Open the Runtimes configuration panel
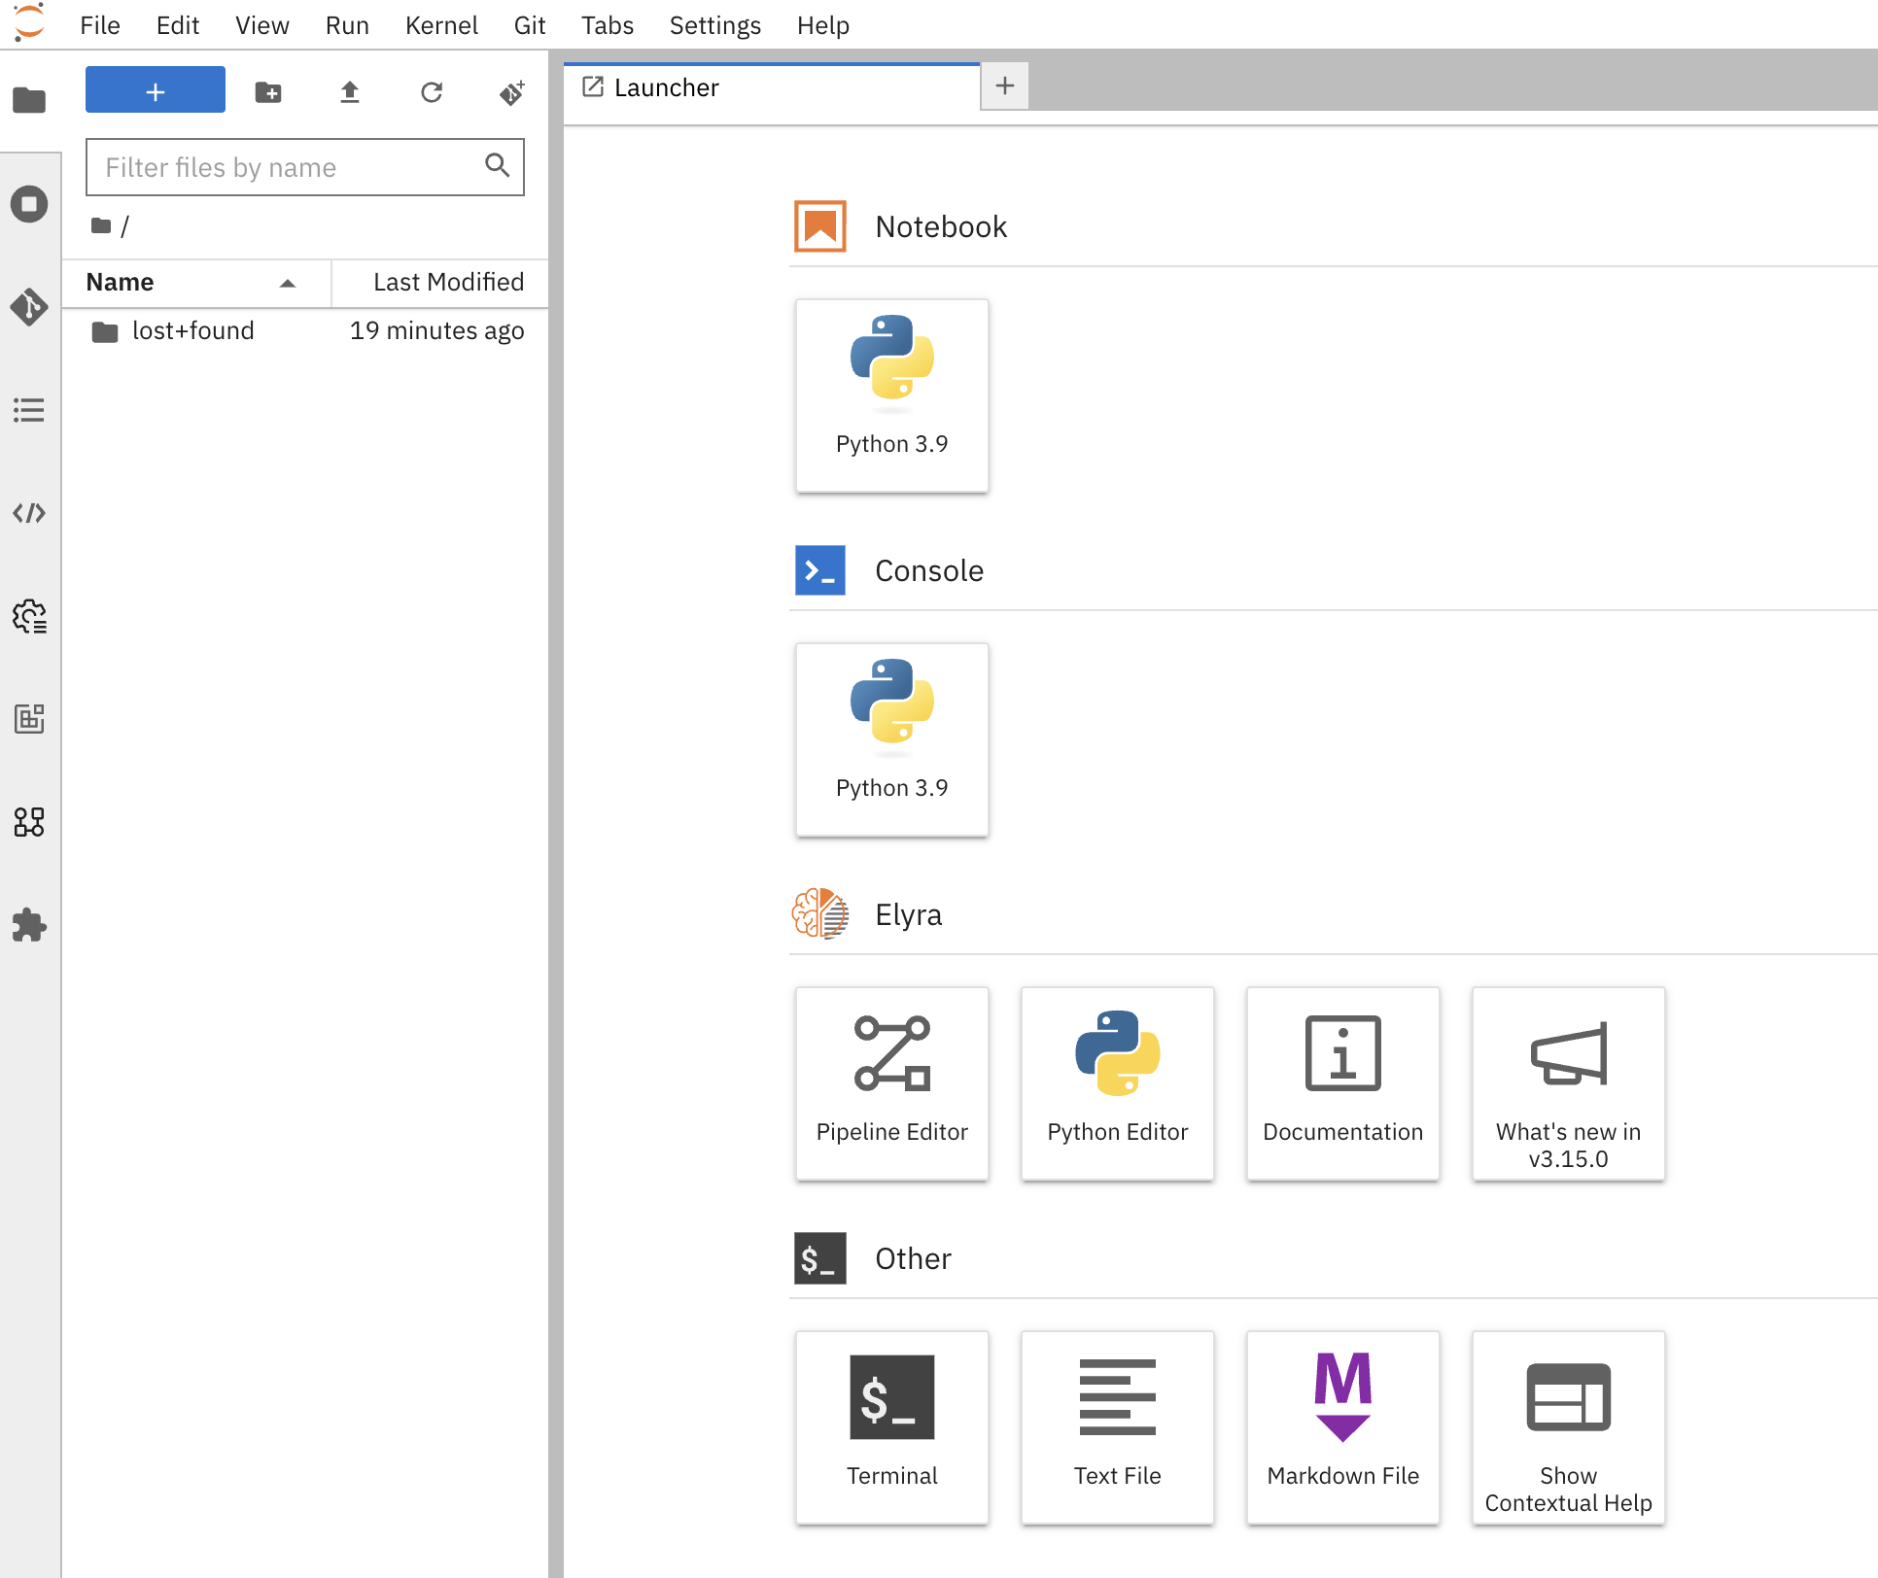 29,616
